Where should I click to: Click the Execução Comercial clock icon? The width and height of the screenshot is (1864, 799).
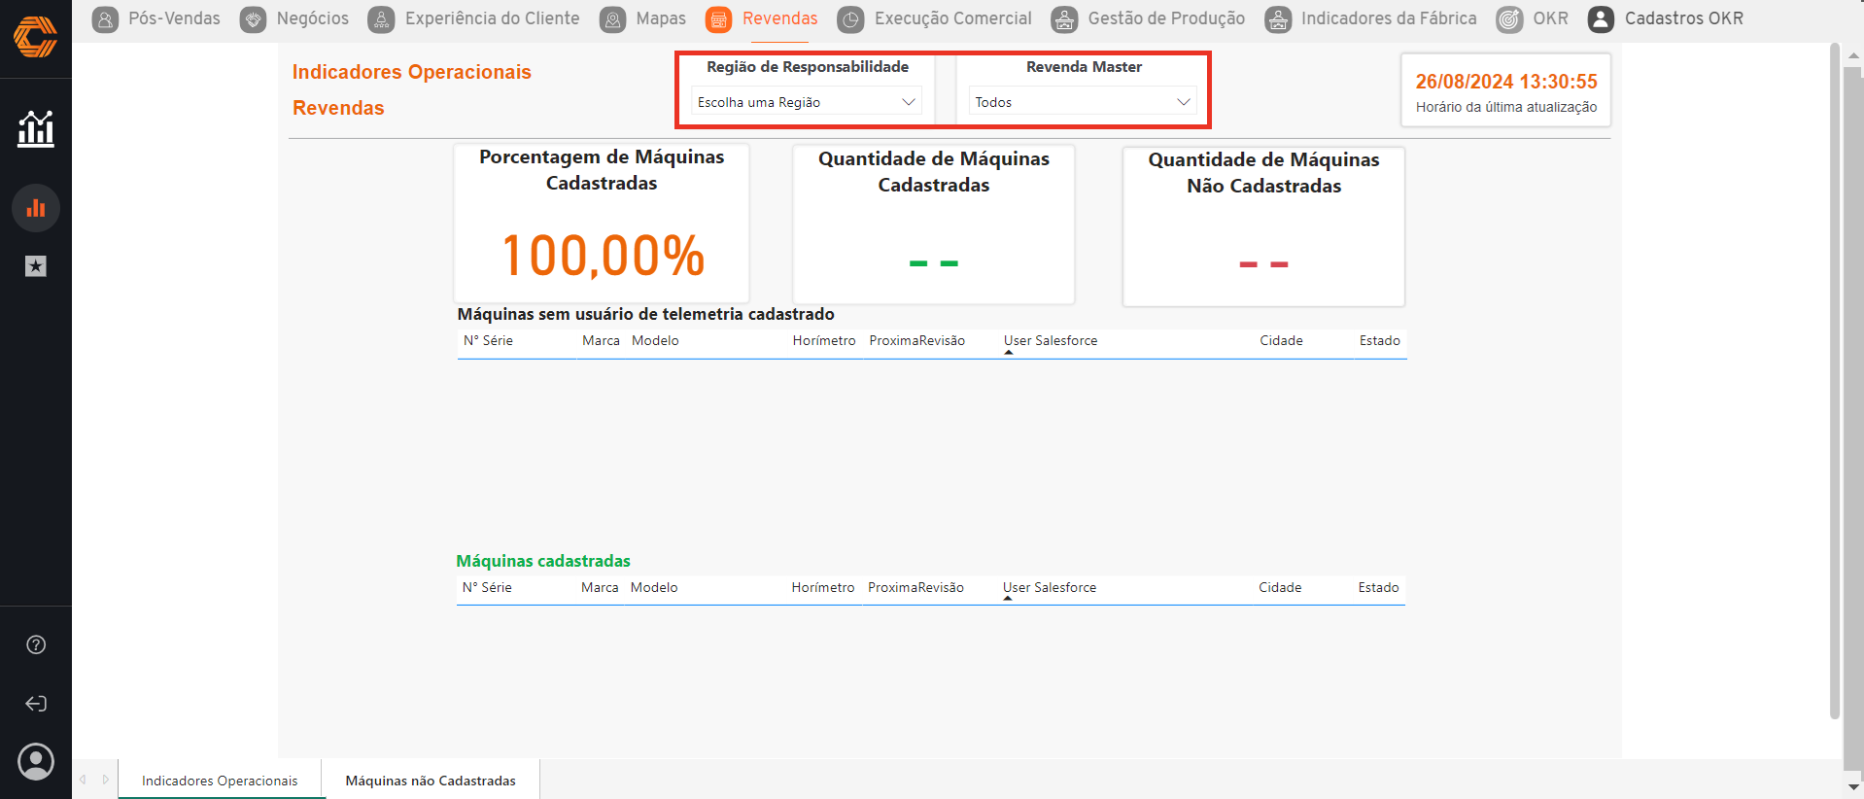pyautogui.click(x=850, y=18)
